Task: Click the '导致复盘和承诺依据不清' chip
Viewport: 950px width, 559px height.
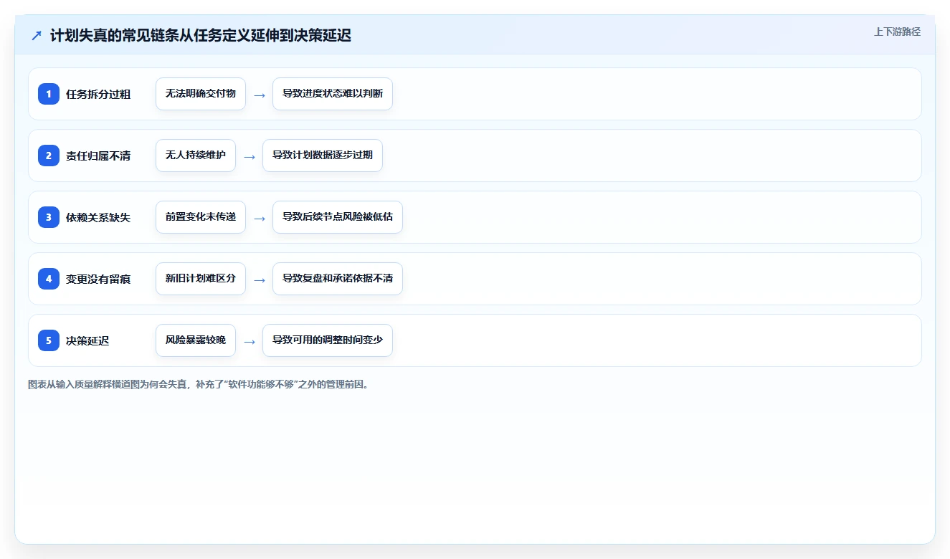Action: coord(338,279)
